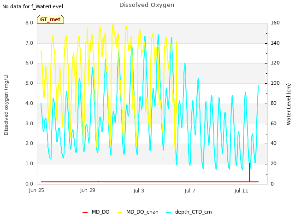The image size is (295, 221).
Task: Click the Jun 25 x-axis tick label
Action: point(36,191)
